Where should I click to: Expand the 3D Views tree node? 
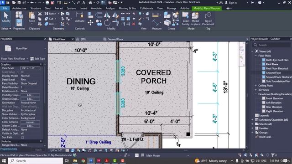[x=255, y=90]
